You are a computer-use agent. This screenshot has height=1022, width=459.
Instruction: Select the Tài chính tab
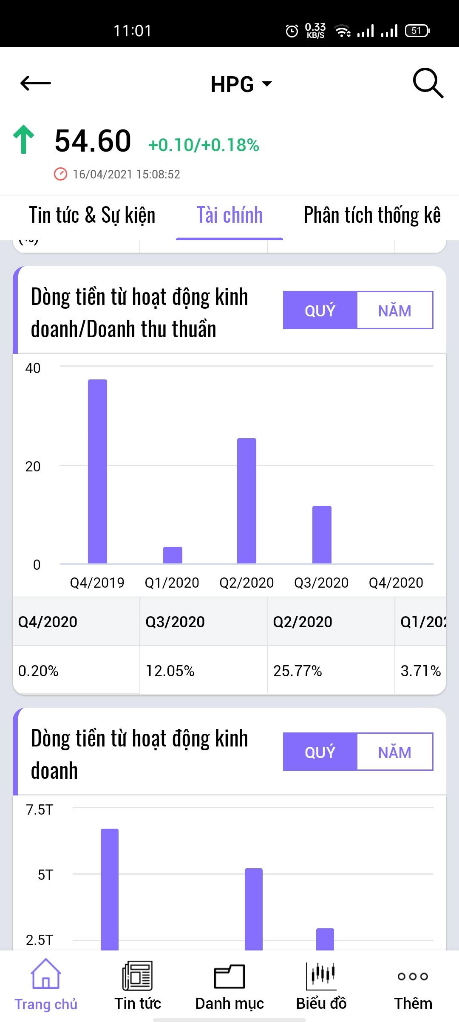click(x=229, y=215)
